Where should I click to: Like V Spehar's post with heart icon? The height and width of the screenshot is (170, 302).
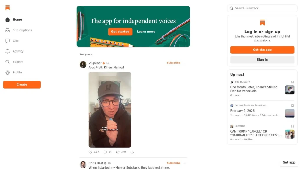(x=91, y=152)
